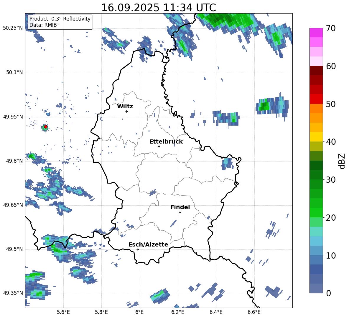Click the colorbar label 20
The width and height of the screenshot is (349, 318).
coord(331,217)
